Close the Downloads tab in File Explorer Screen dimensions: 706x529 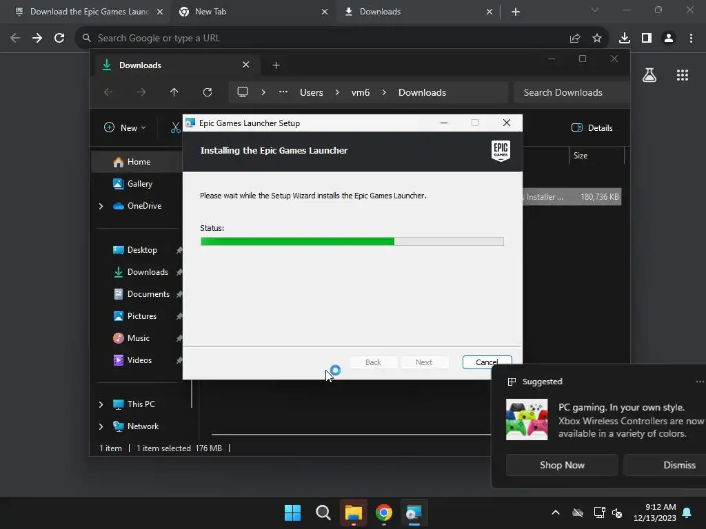click(x=246, y=65)
